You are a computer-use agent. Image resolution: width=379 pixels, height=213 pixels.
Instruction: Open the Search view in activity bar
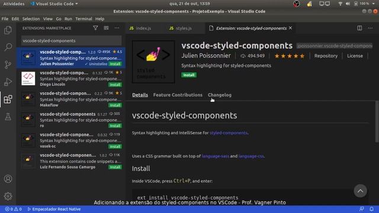pos(8,47)
